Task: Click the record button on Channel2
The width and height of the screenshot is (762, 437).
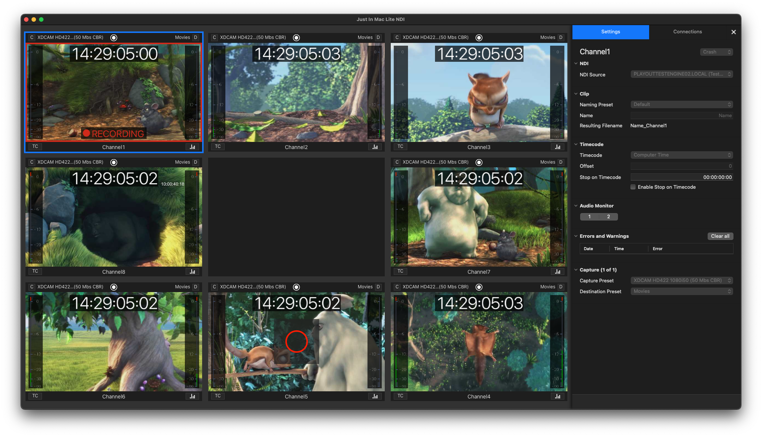Action: (296, 37)
